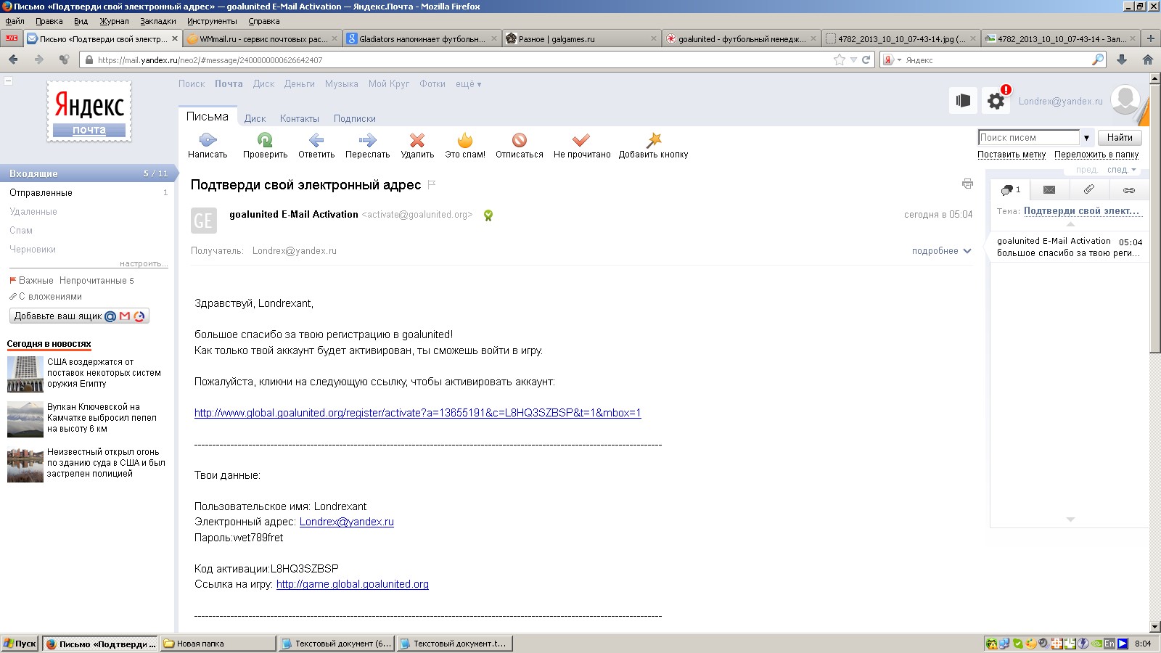
Task: Switch to Gladiators browser tab
Action: pyautogui.click(x=422, y=39)
